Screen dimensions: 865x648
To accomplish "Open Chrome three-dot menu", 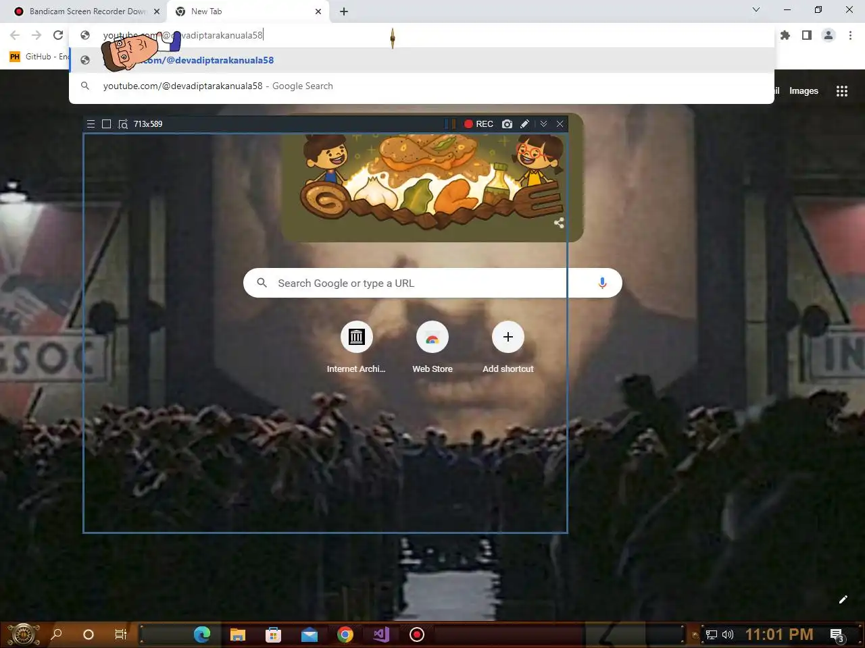I will coord(850,35).
